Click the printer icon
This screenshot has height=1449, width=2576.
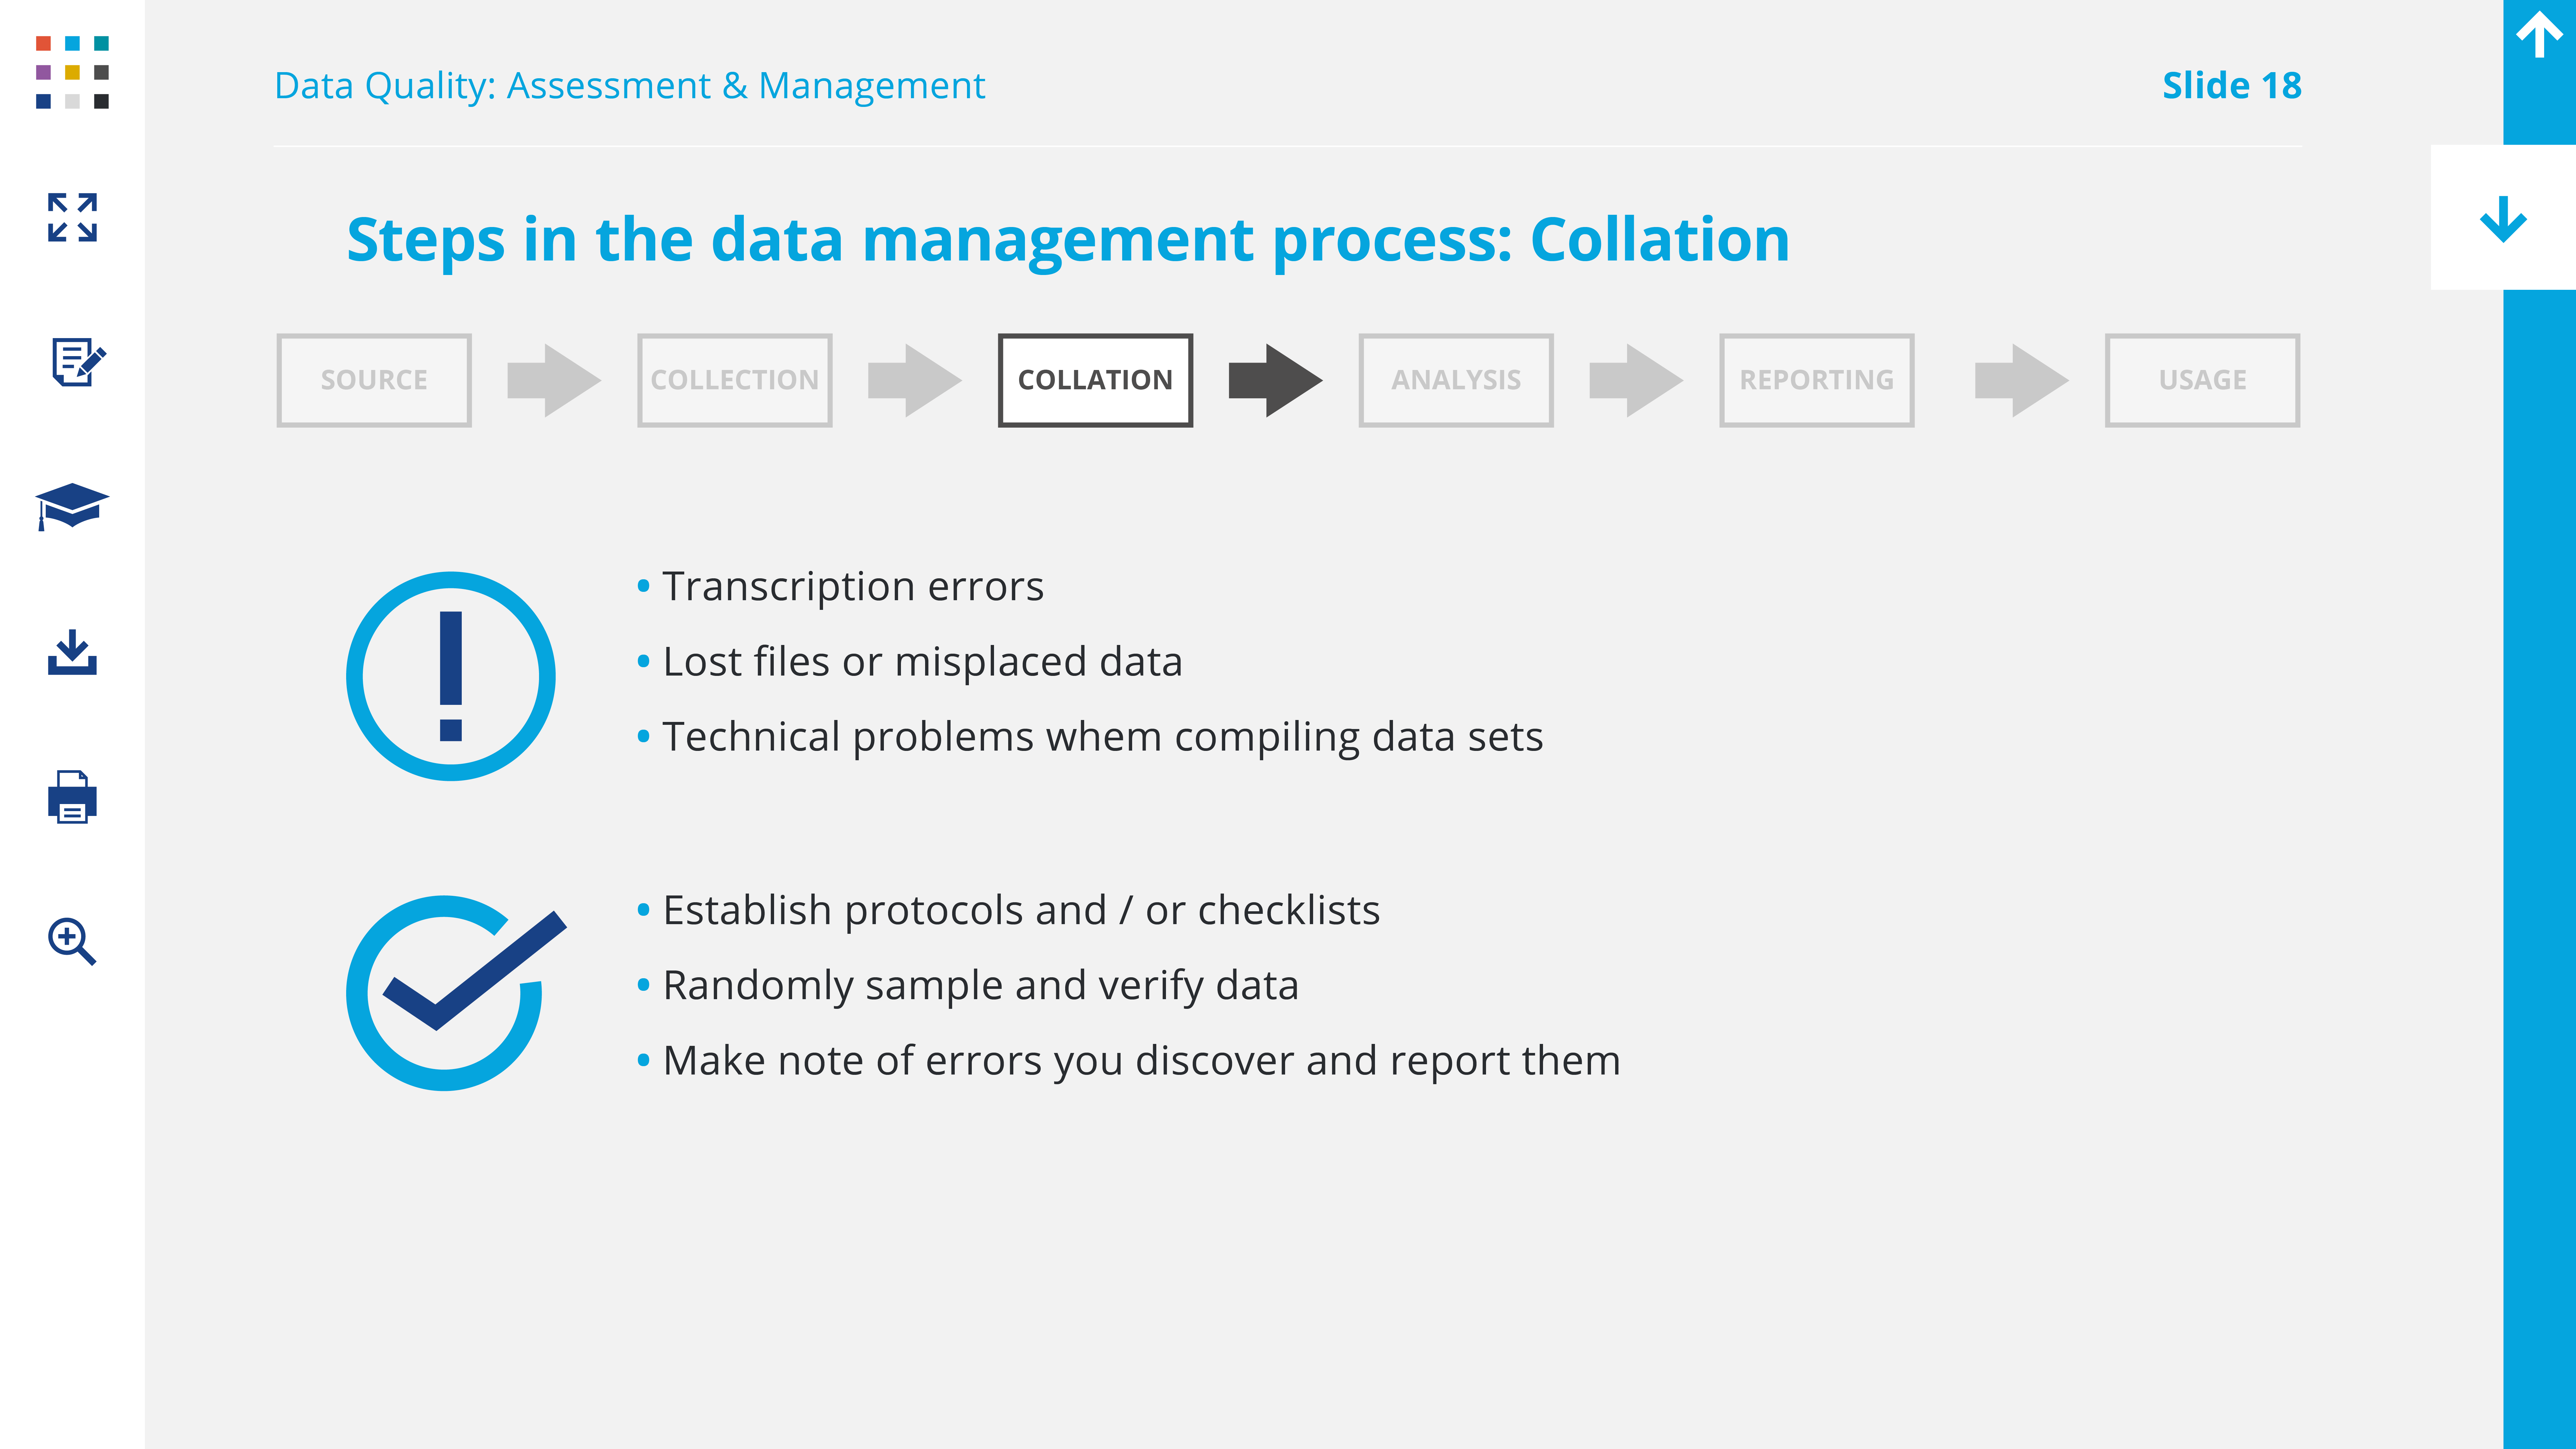click(x=72, y=797)
